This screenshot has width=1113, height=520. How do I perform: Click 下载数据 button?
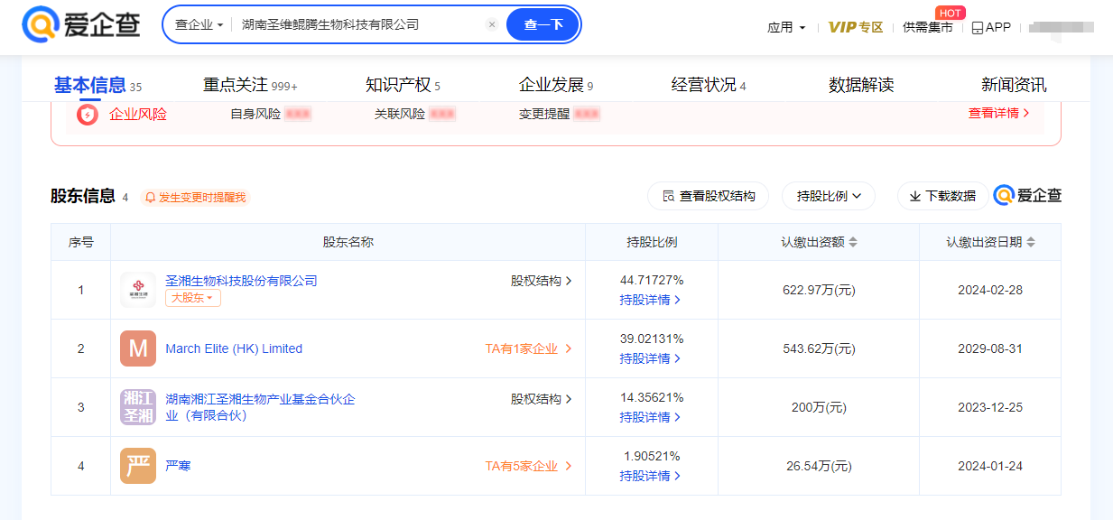942,196
